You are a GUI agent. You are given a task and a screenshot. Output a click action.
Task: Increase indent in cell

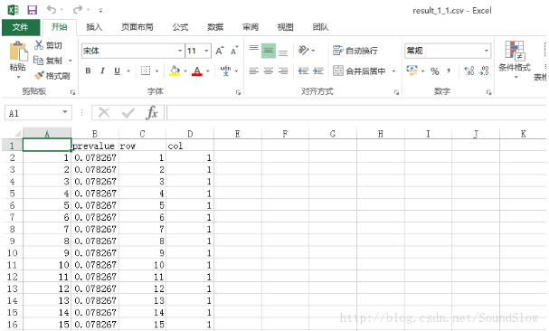(x=318, y=71)
